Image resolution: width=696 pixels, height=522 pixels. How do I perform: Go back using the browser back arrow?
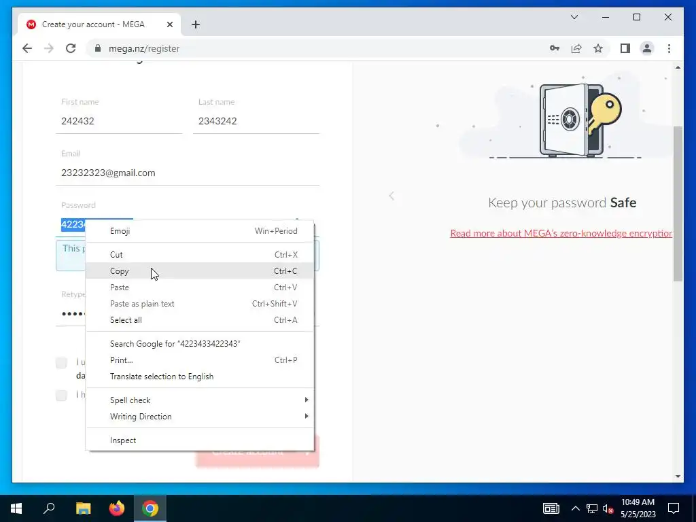[x=27, y=48]
